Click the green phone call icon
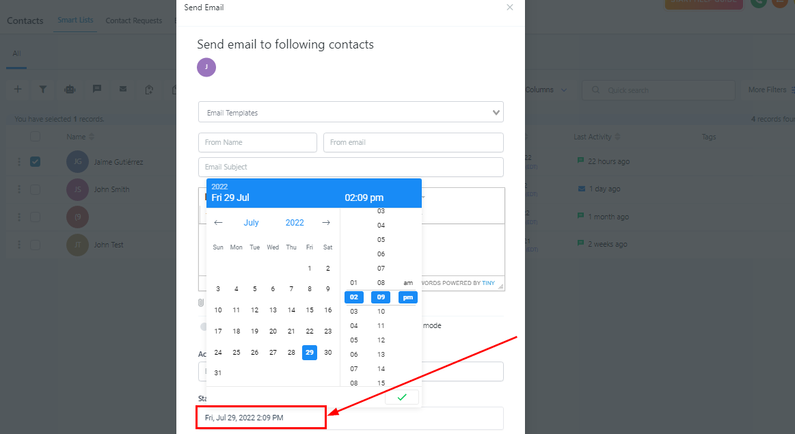Screen dimensions: 795x434 click(757, 2)
